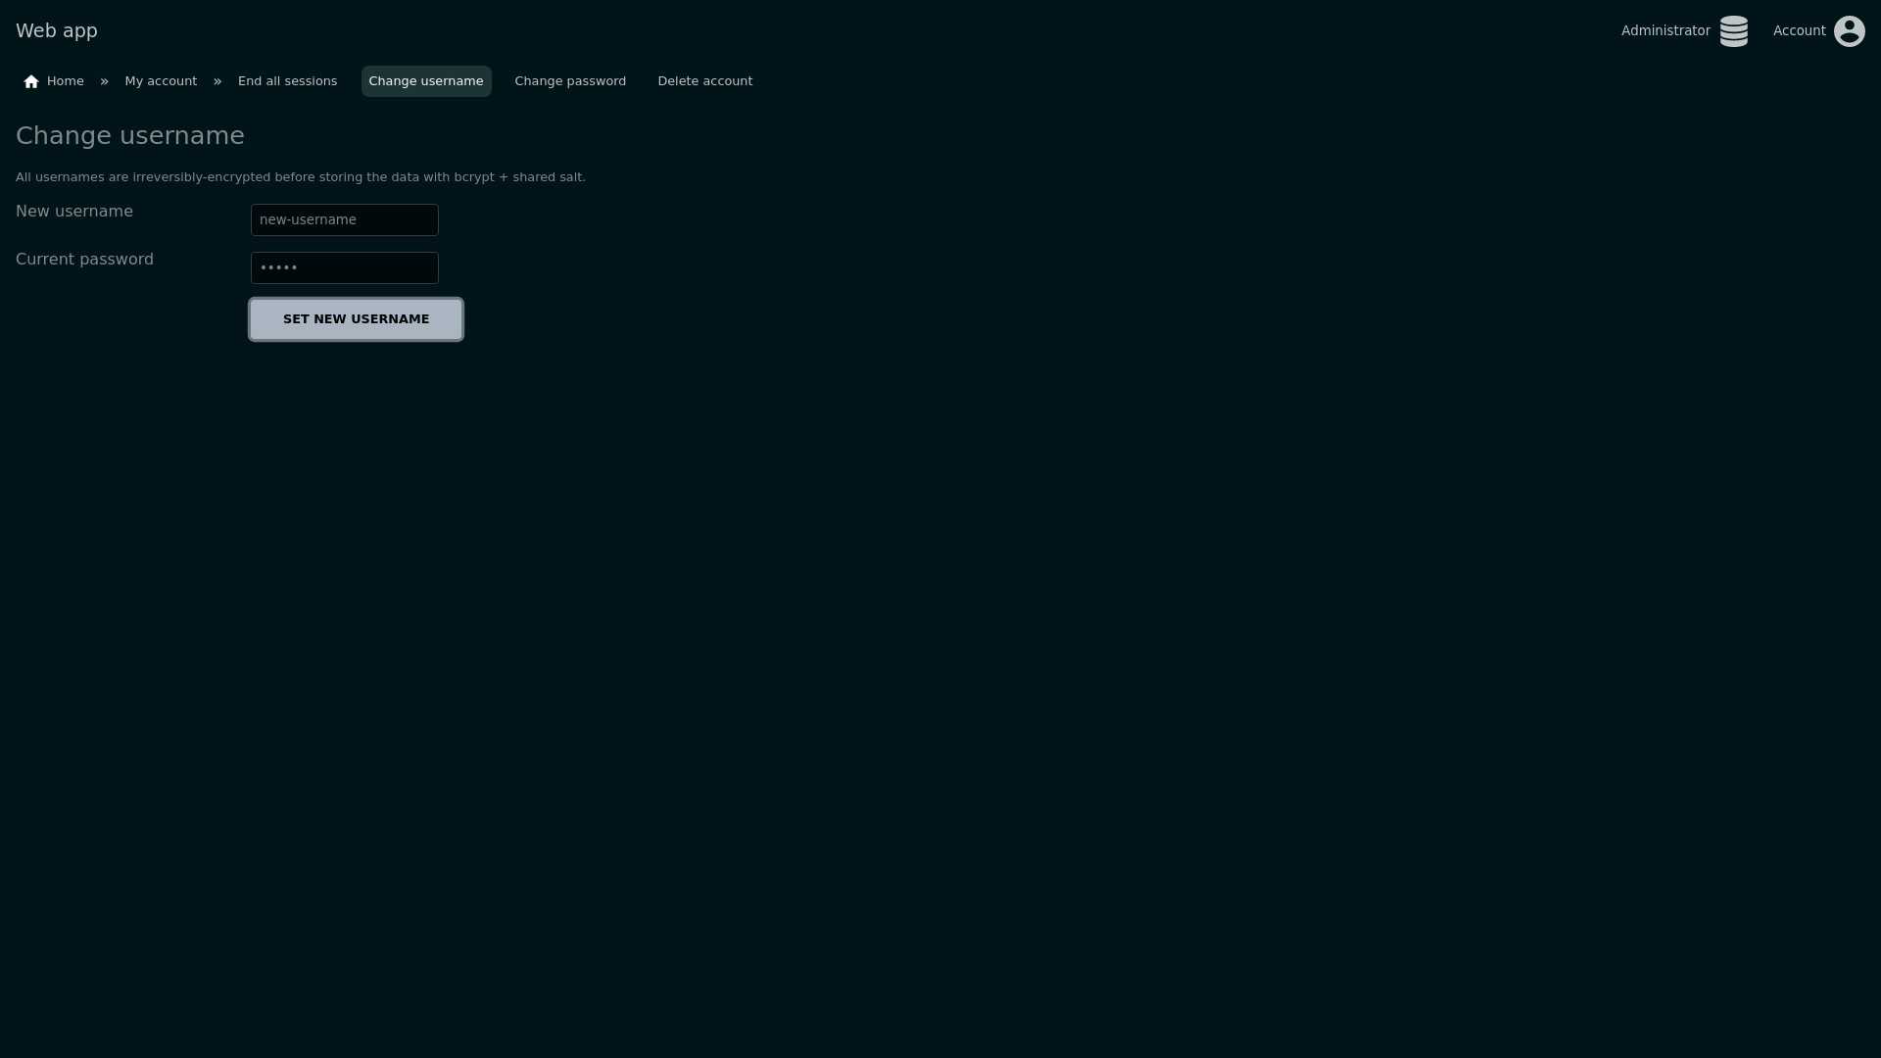Open the Account avatar icon
Screen dimensions: 1881x1058
point(1849,31)
